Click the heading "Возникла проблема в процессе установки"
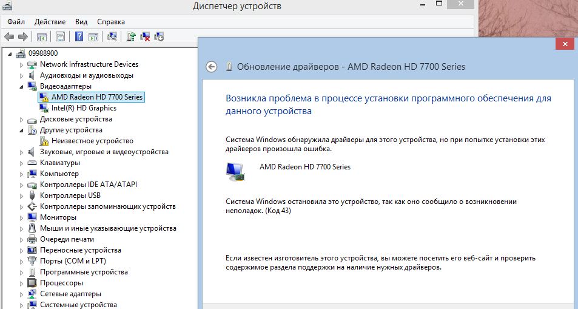This screenshot has height=309, width=578. click(389, 104)
